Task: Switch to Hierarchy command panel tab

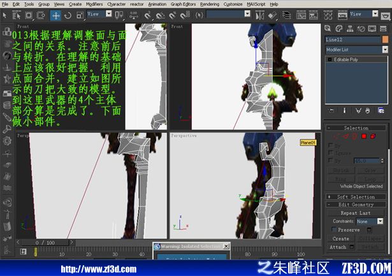Action: [x=350, y=29]
